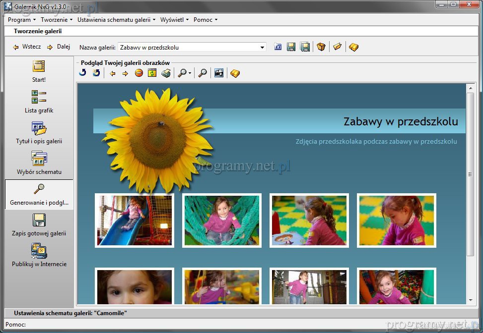Click the Publikuj w Internecie icon

click(x=39, y=251)
